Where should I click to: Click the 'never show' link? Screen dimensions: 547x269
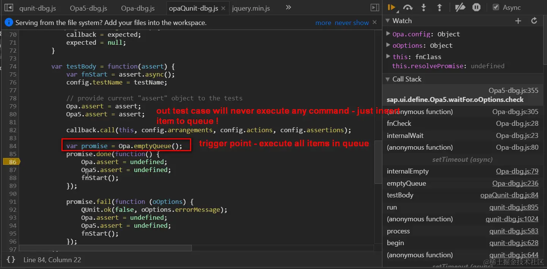[x=352, y=23]
